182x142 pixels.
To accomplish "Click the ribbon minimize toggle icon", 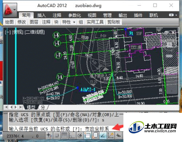I will pos(171,15).
